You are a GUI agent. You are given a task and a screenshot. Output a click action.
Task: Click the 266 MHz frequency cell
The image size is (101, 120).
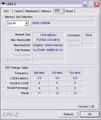(x=39, y=73)
